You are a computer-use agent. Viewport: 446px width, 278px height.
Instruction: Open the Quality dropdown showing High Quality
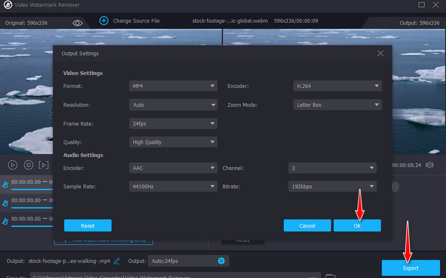(173, 142)
